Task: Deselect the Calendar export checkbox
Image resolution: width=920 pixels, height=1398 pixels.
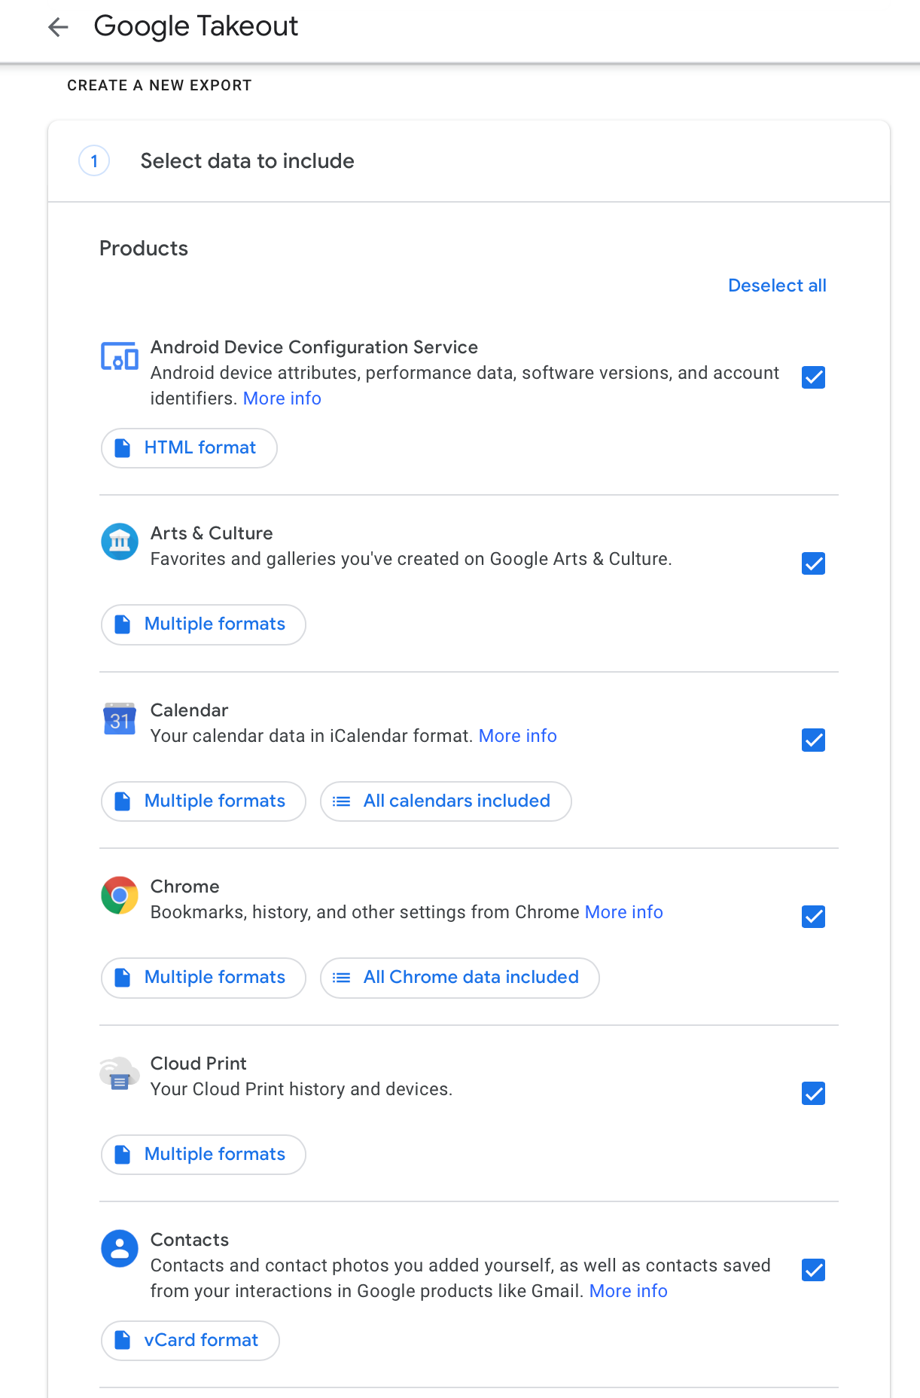Action: click(813, 740)
